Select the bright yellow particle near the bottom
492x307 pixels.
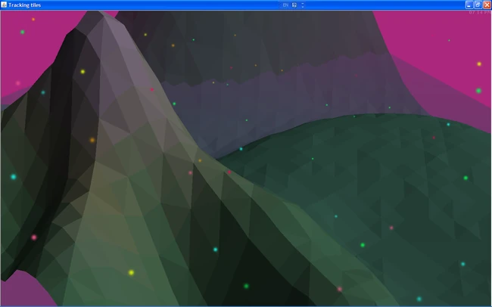tap(131, 272)
